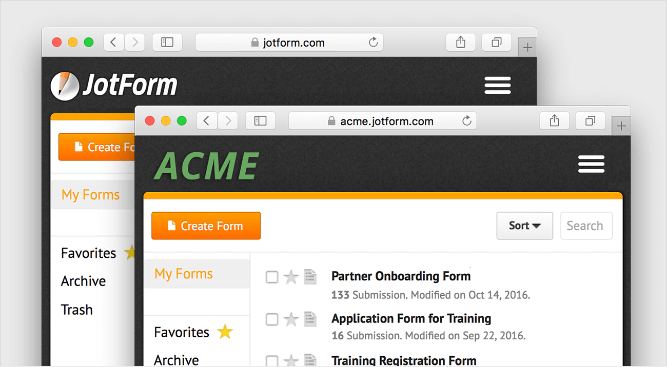667x367 pixels.
Task: Open Archive in the JotForm window
Action: (x=83, y=281)
